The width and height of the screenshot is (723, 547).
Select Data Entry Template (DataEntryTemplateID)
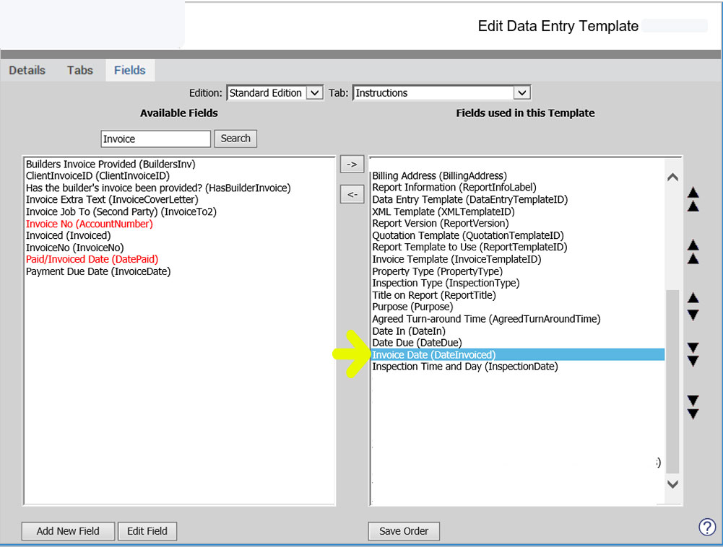pos(470,199)
